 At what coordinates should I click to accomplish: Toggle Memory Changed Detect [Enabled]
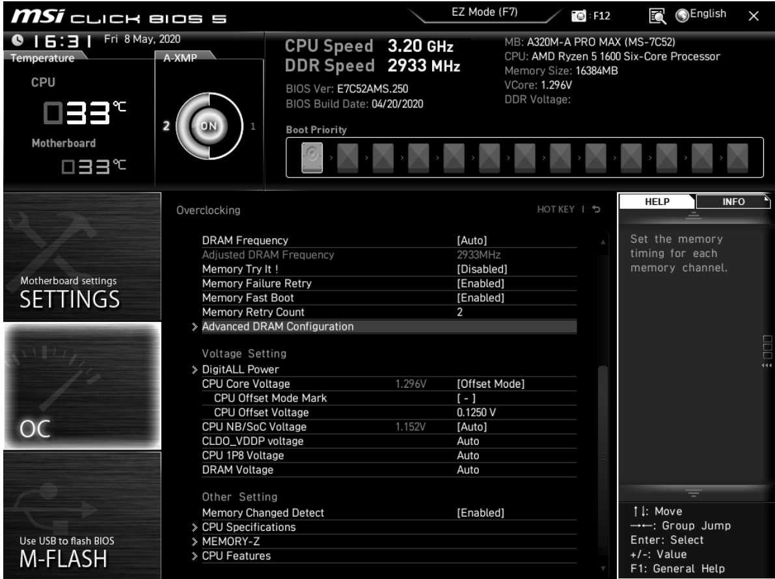click(x=389, y=513)
